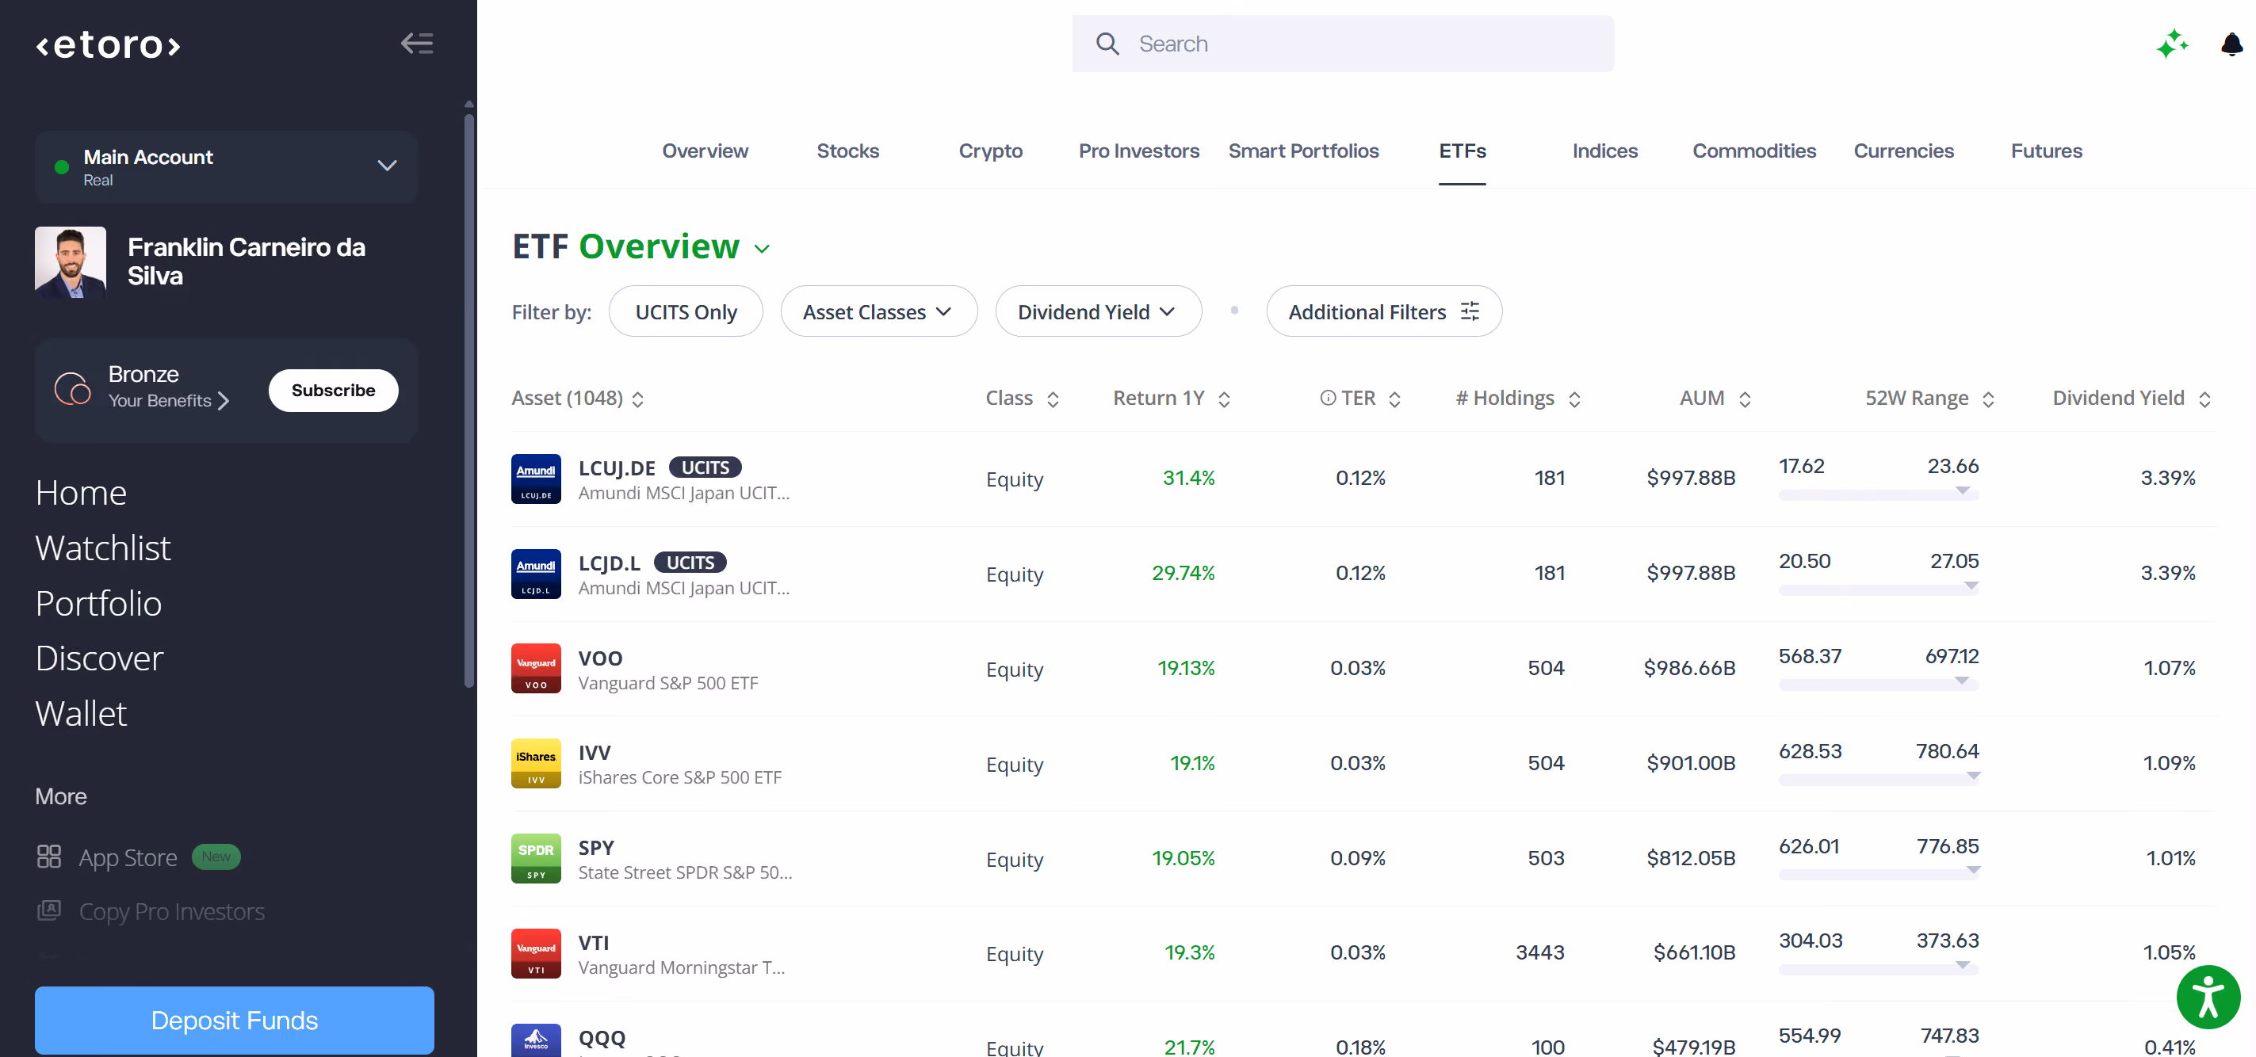
Task: Click the App Store grid icon
Action: 49,856
